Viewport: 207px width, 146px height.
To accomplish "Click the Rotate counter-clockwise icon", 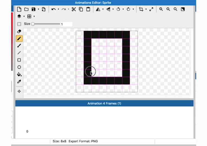I will [x=118, y=9].
